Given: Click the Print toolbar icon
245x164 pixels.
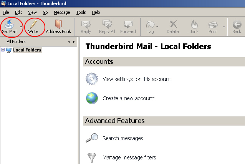Looking at the screenshot, I should coord(213,25).
